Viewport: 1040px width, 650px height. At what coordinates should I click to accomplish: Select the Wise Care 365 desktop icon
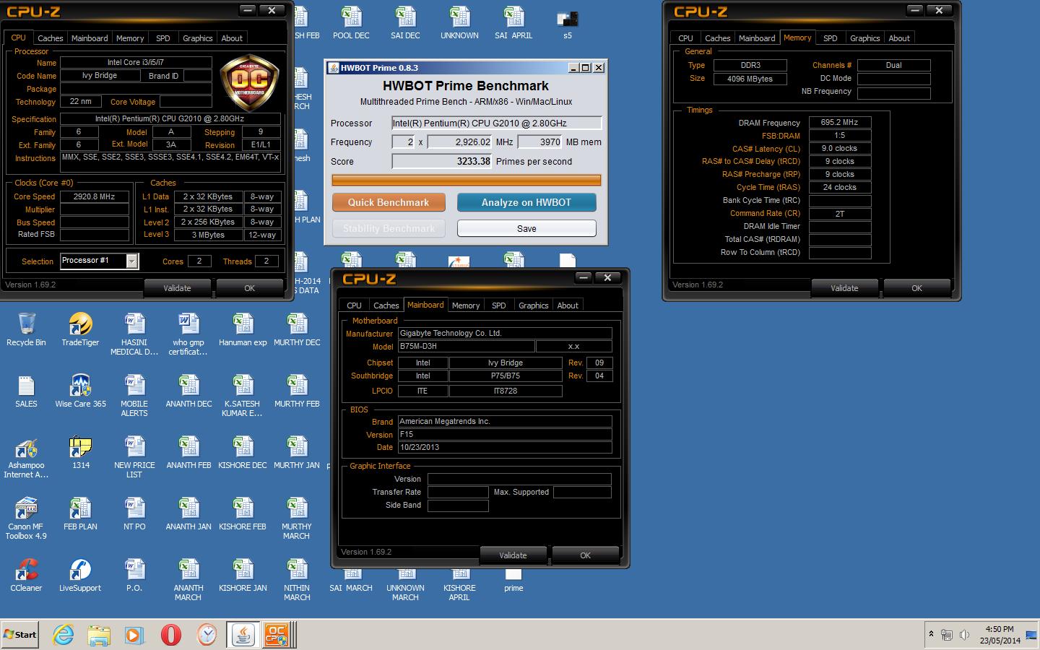pyautogui.click(x=80, y=391)
